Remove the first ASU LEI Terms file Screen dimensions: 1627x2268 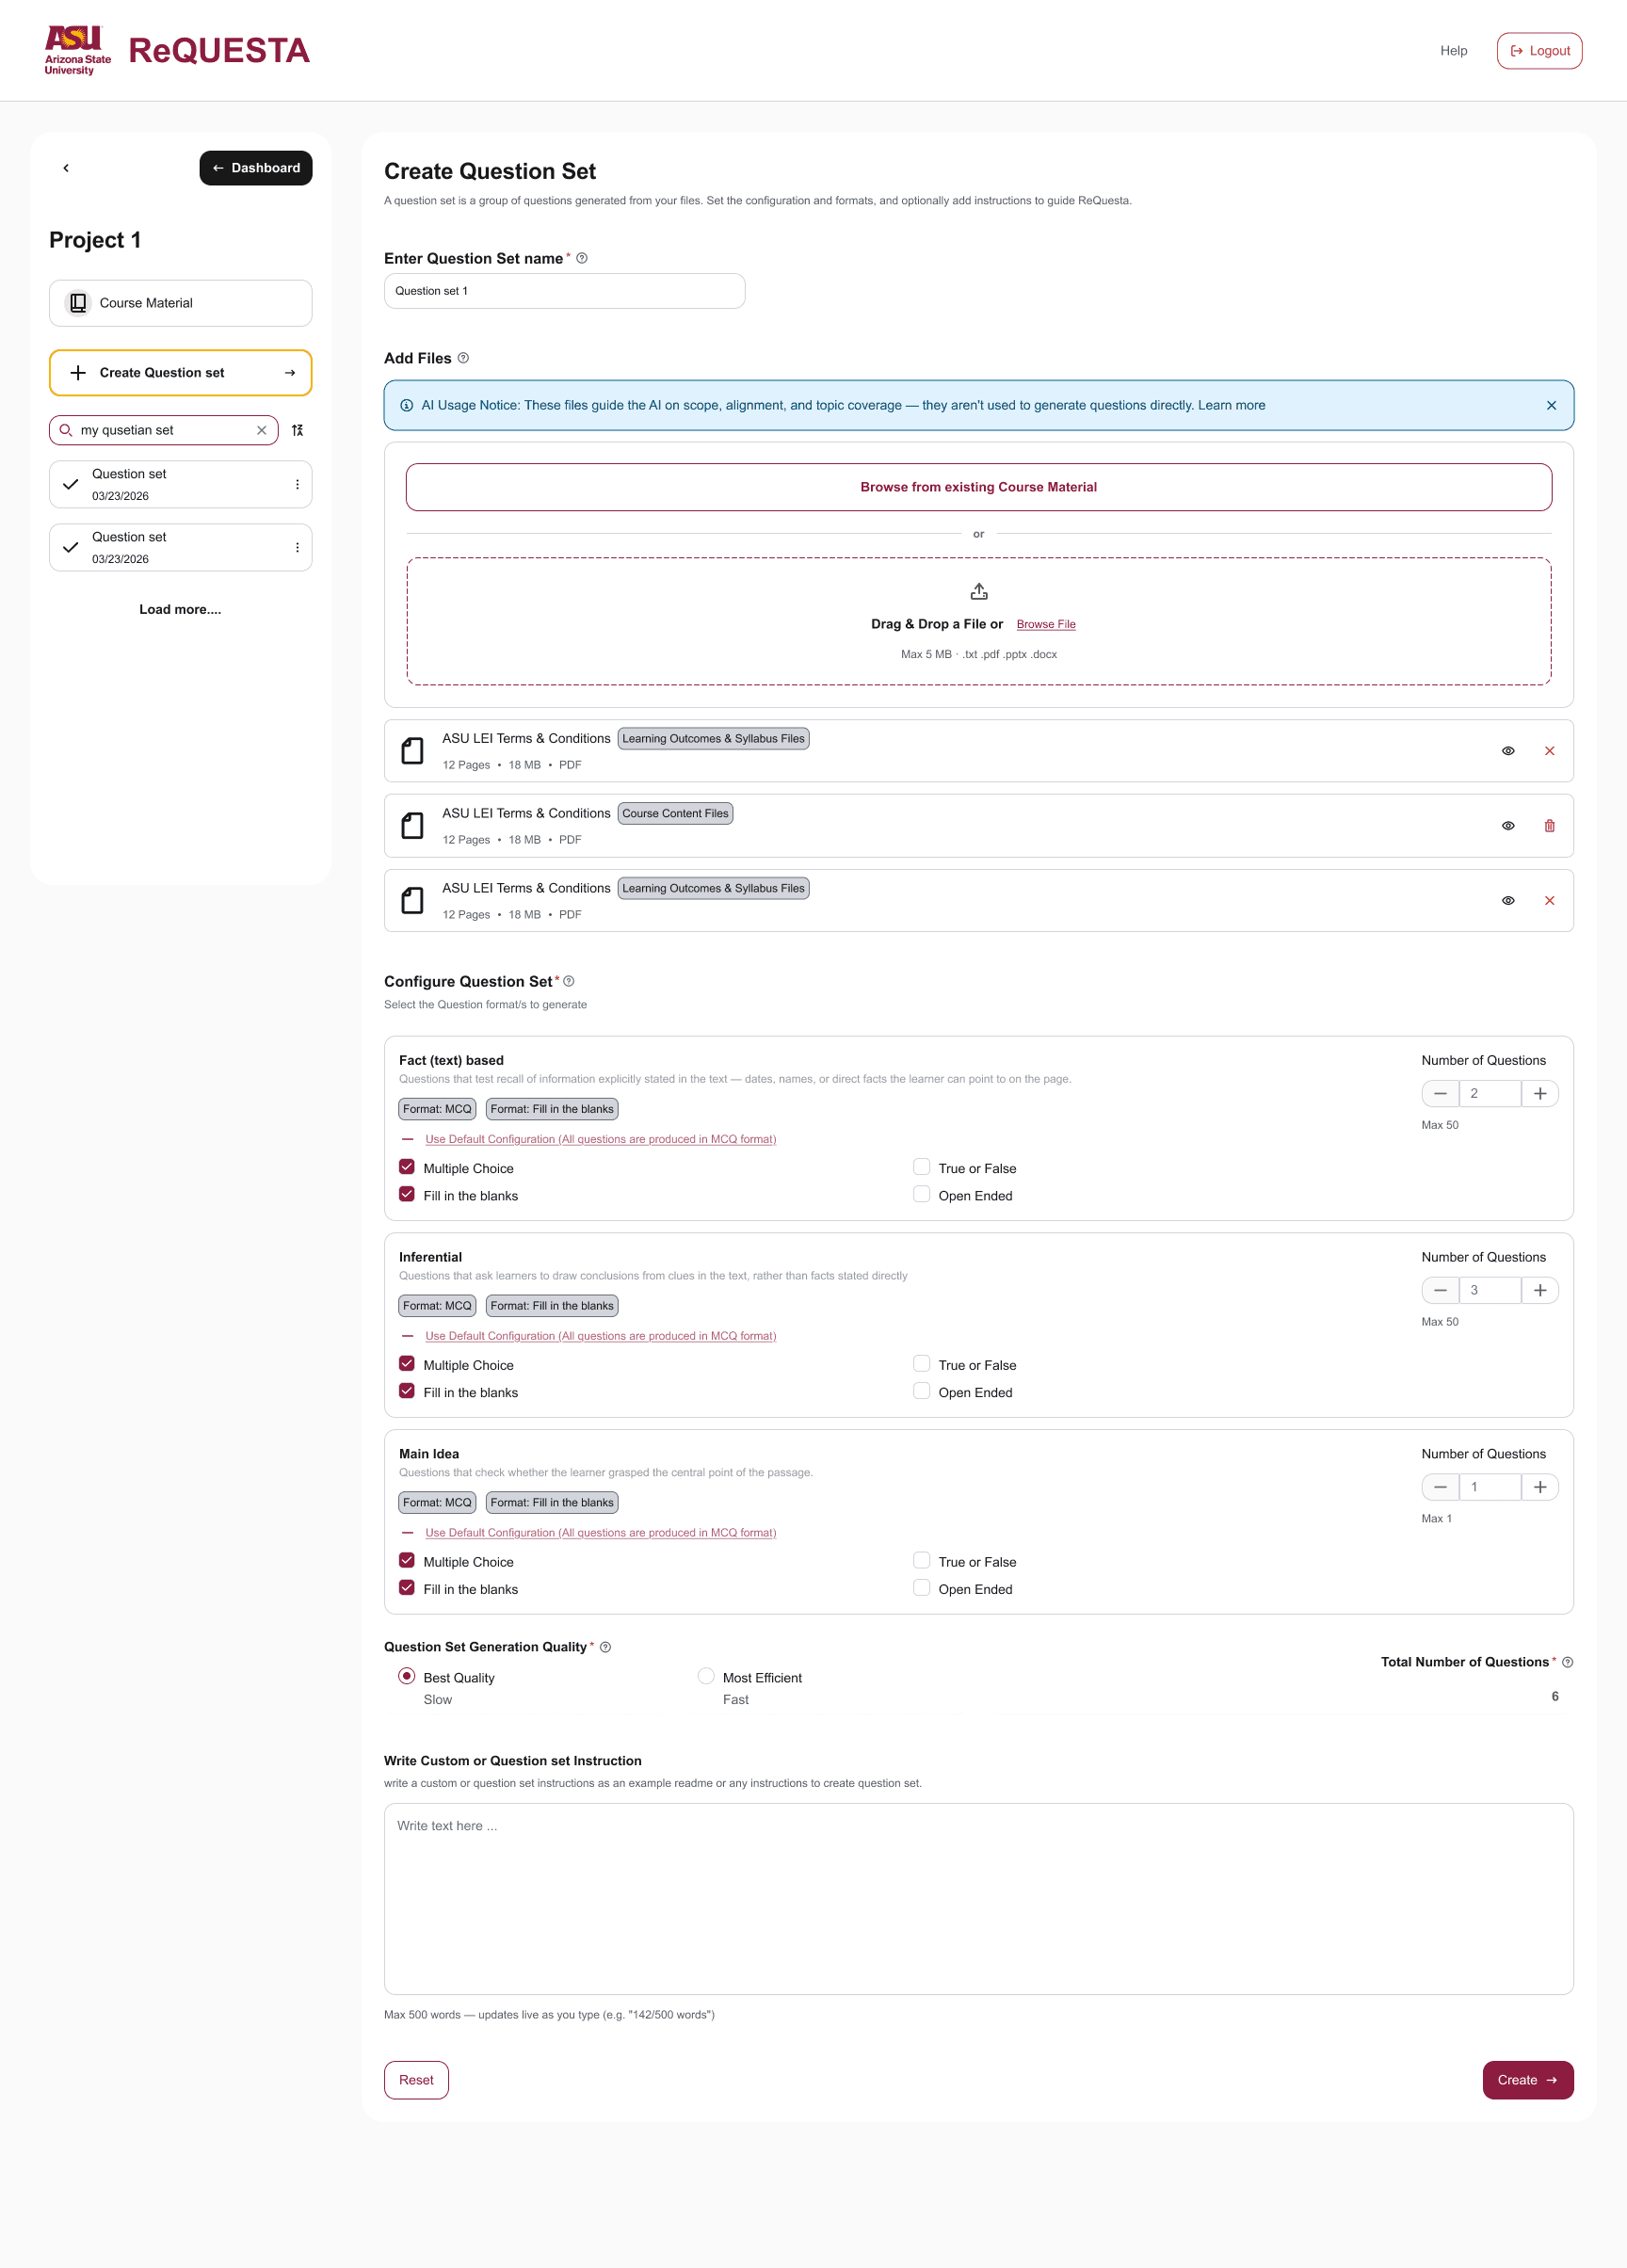(1549, 751)
